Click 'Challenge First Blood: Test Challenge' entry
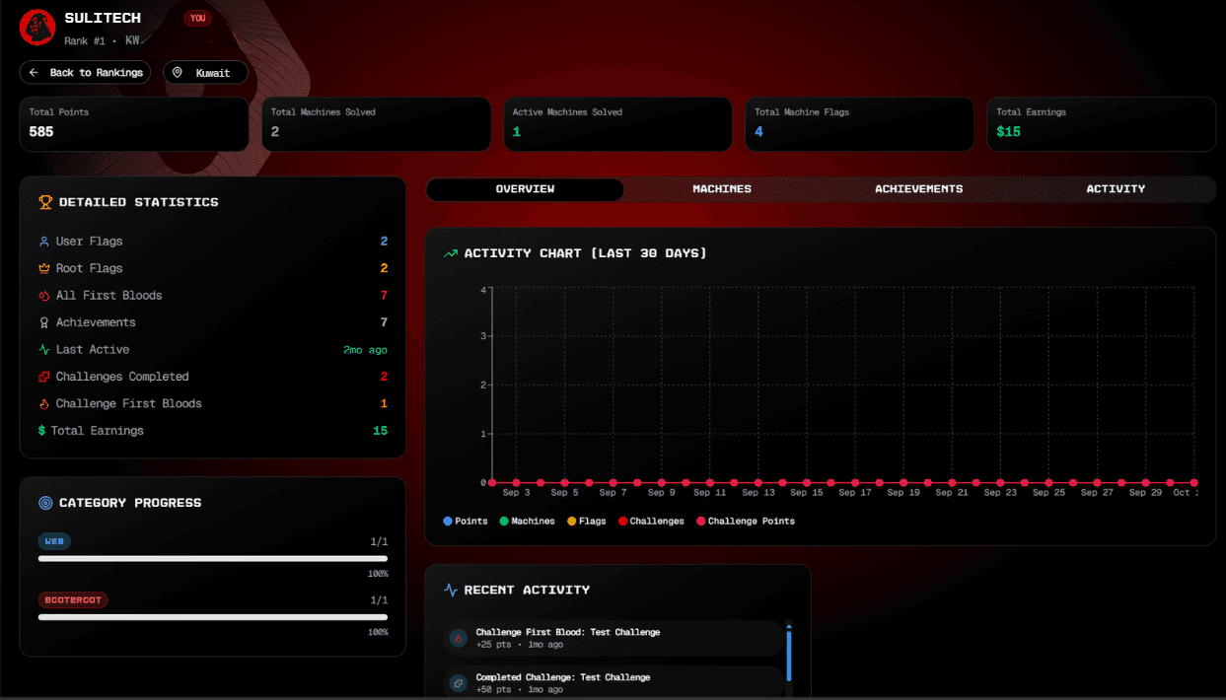The image size is (1226, 700). [614, 639]
